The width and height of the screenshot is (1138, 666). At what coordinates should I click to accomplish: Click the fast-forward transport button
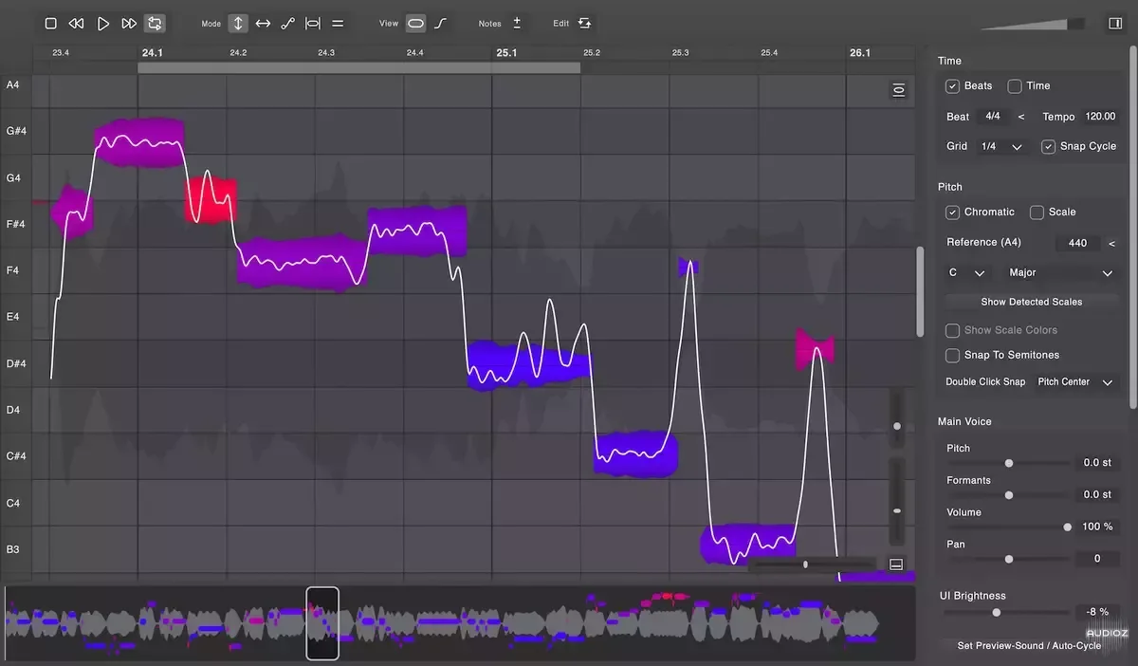coord(129,23)
